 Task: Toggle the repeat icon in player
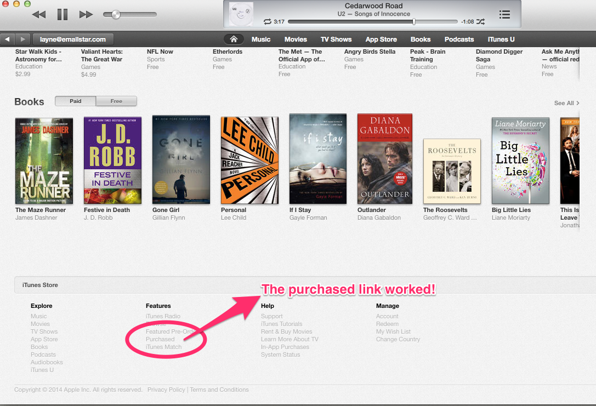click(268, 22)
